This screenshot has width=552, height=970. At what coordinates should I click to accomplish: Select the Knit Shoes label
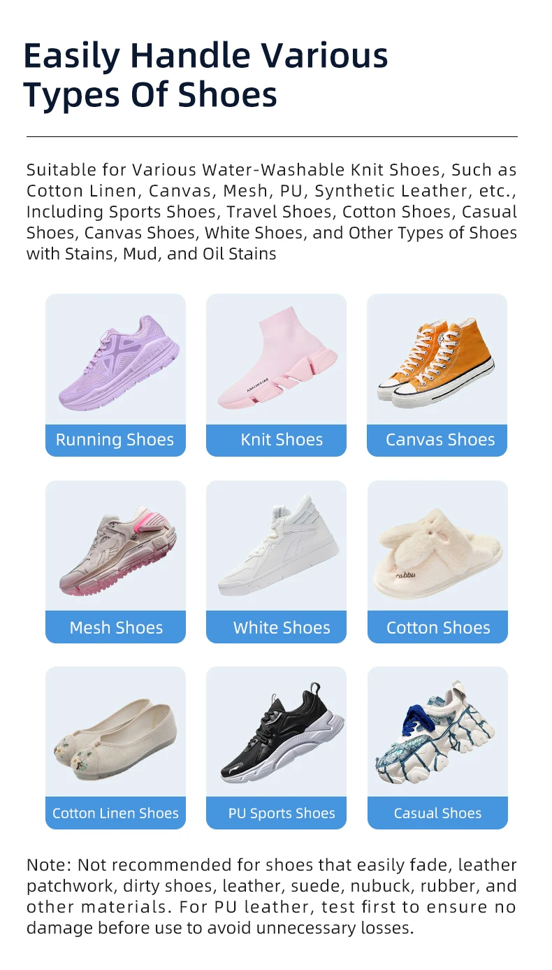(276, 440)
